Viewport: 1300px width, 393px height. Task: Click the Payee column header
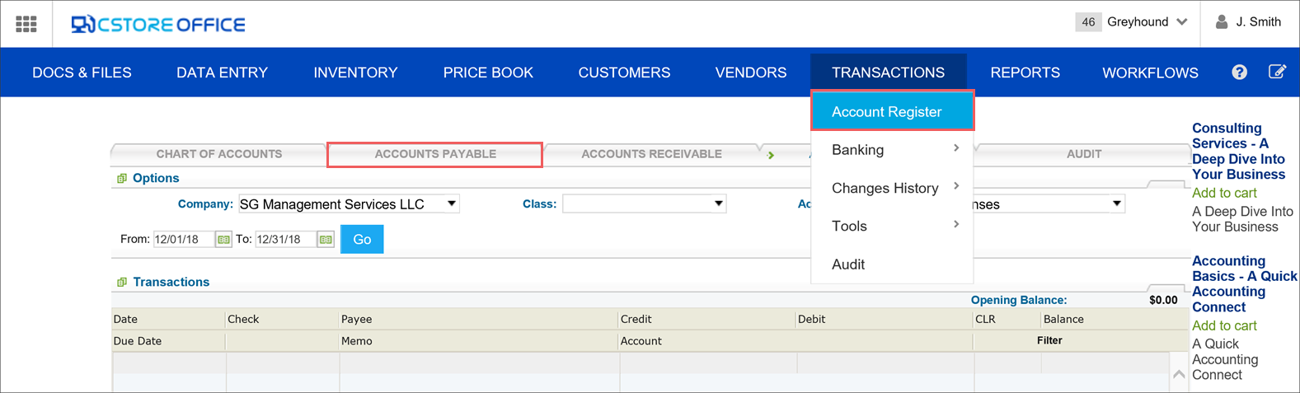click(x=357, y=319)
